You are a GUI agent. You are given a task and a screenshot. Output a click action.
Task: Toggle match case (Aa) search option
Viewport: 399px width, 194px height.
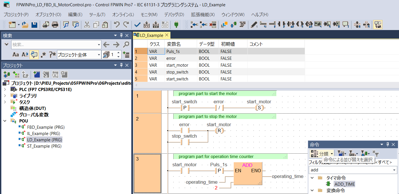pos(16,55)
